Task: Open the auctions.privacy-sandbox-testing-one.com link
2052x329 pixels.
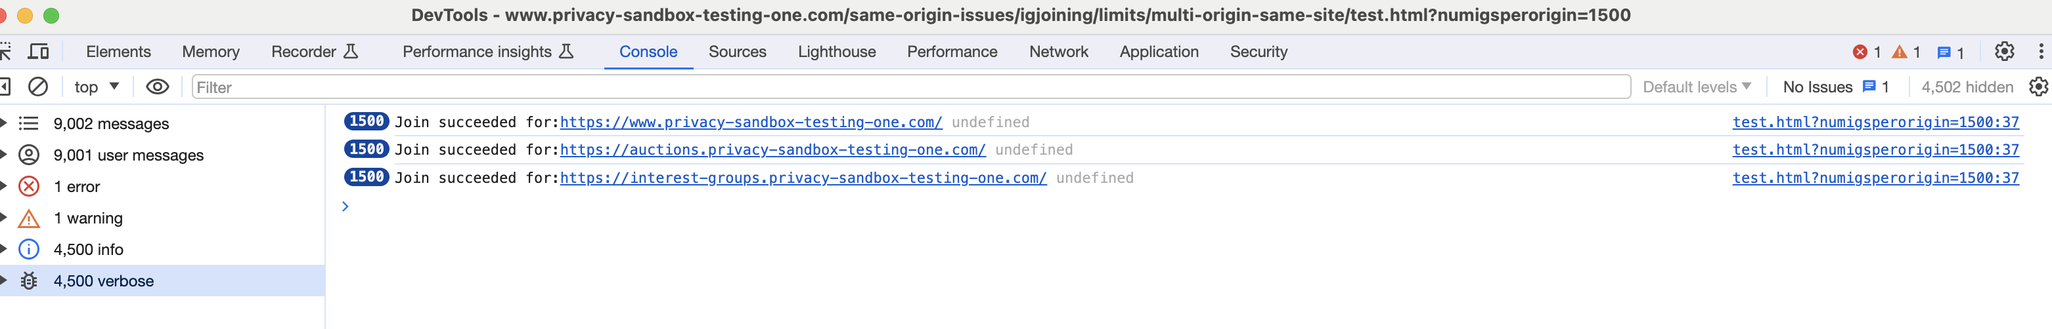Action: pyautogui.click(x=772, y=149)
